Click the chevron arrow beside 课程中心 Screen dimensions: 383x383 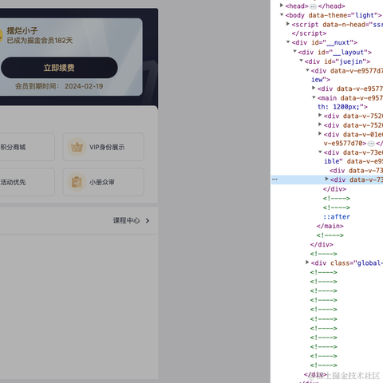click(148, 221)
